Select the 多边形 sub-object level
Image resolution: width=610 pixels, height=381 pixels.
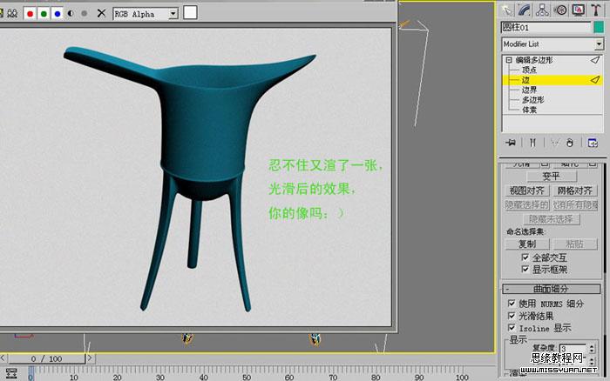(533, 100)
